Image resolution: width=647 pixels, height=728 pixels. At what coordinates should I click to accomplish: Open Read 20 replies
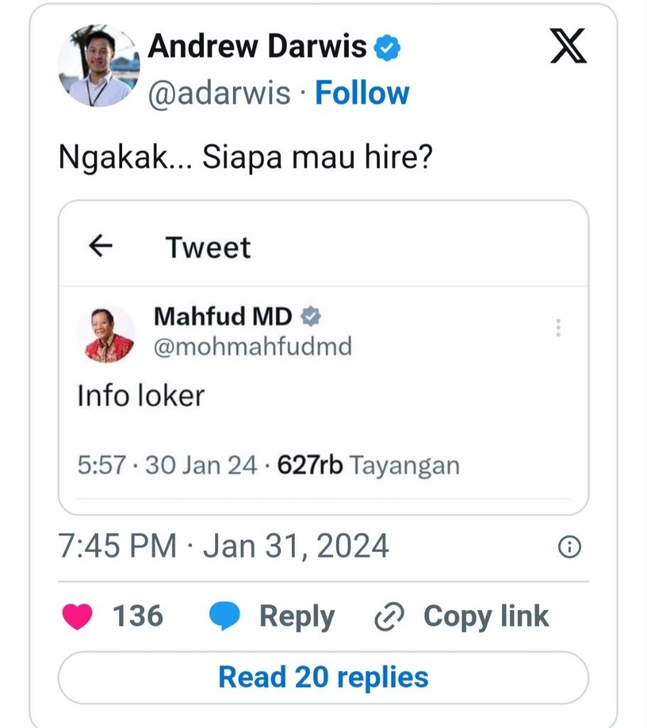[x=323, y=677]
